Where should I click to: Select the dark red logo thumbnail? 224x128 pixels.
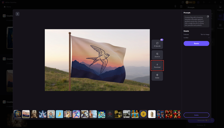coord(110,114)
